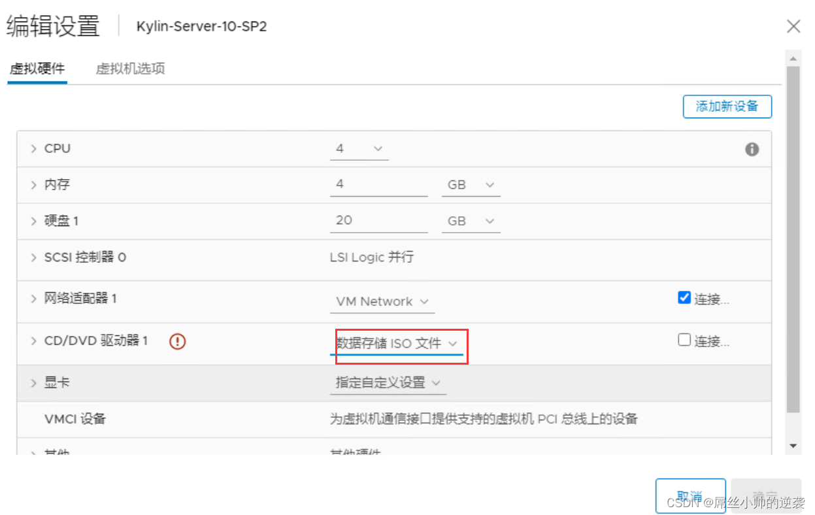This screenshot has height=515, width=815.
Task: Close the Edit Settings dialog
Action: 793,26
